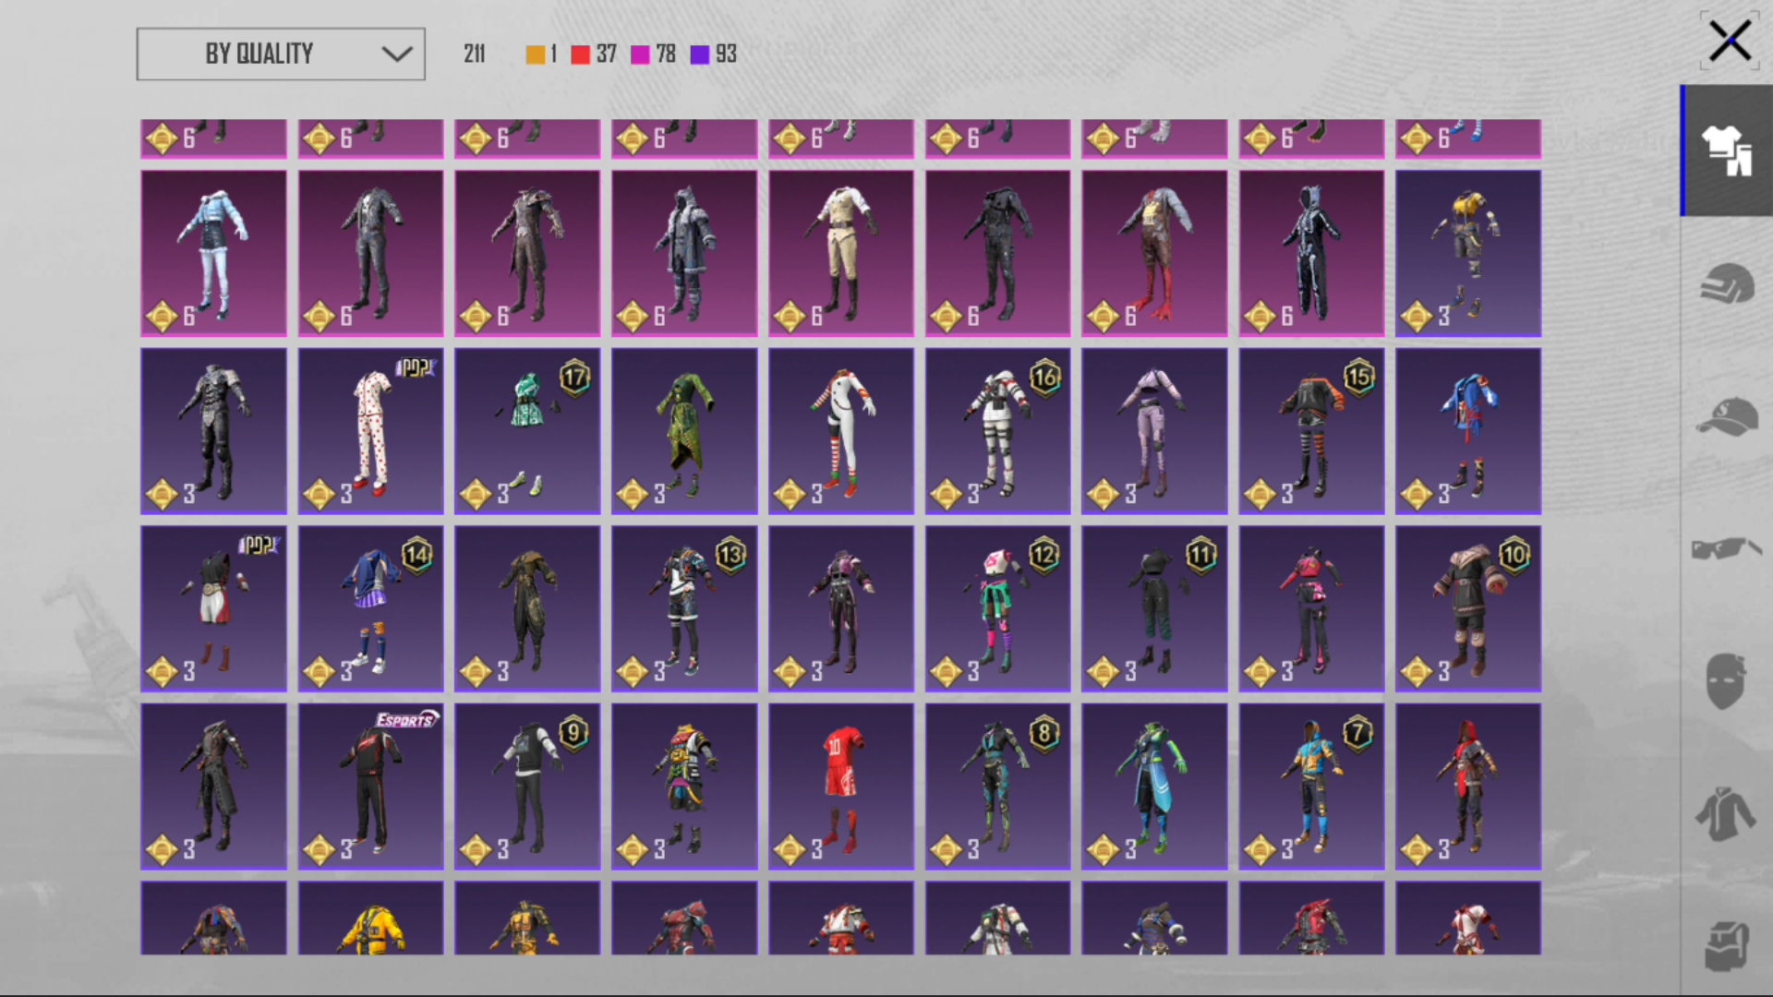Viewport: 1773px width, 997px height.
Task: Select the Esports black tracksuit outfit
Action: [370, 787]
